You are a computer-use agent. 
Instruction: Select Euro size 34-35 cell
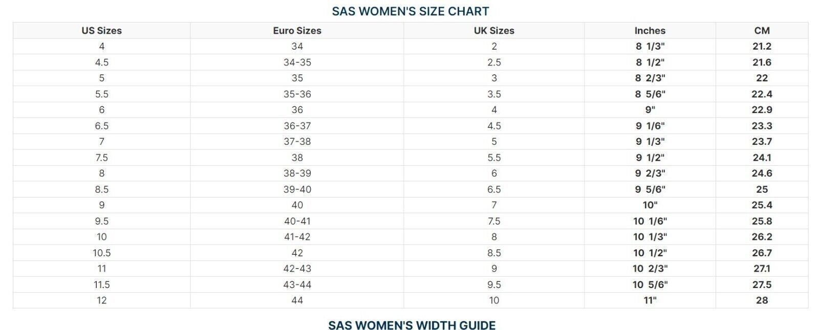[x=297, y=62]
